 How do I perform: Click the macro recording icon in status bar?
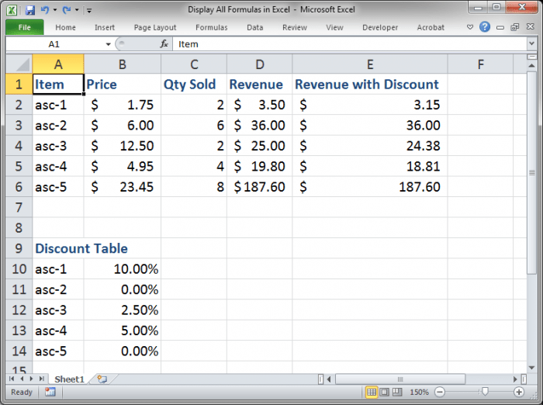tap(50, 392)
